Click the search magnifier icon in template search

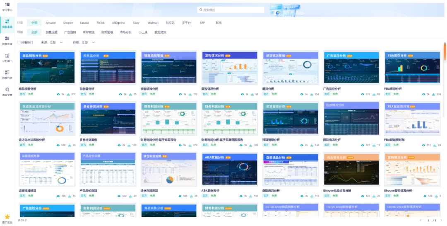coord(201,10)
